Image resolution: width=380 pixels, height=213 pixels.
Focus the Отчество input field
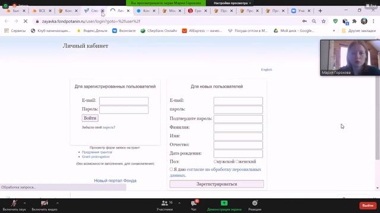point(238,144)
